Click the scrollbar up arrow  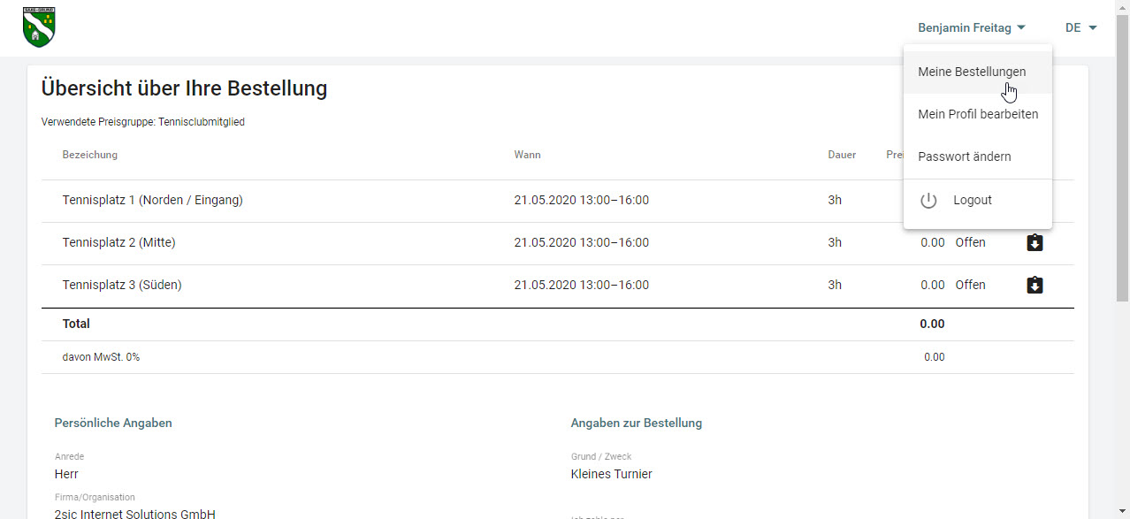pos(1122,7)
